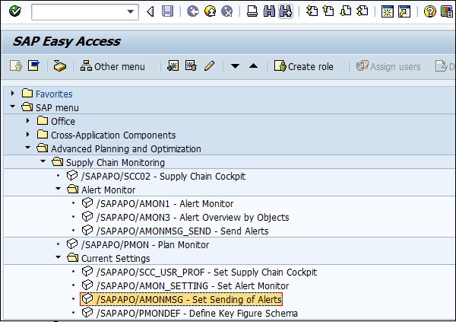Click the cube icon beside /SAPAPO/AMON1
The image size is (456, 322).
click(x=87, y=202)
